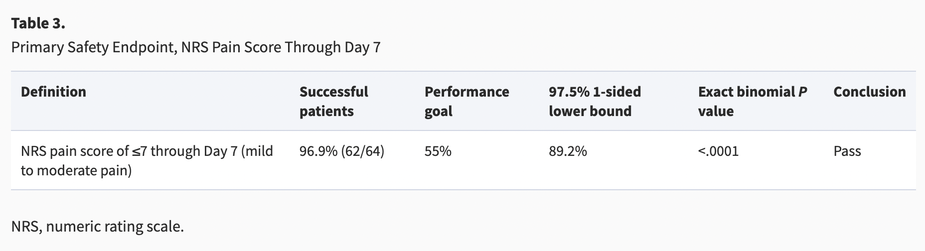
Task: Click the "Table 3." bold title
Action: 38,23
